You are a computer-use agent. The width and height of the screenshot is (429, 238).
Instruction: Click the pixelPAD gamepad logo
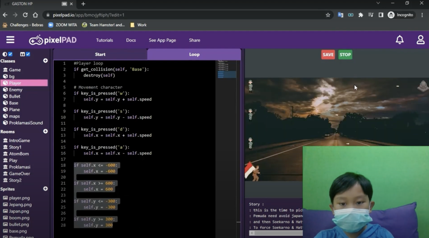pos(36,40)
